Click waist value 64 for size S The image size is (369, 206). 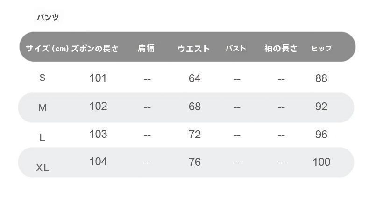(195, 78)
